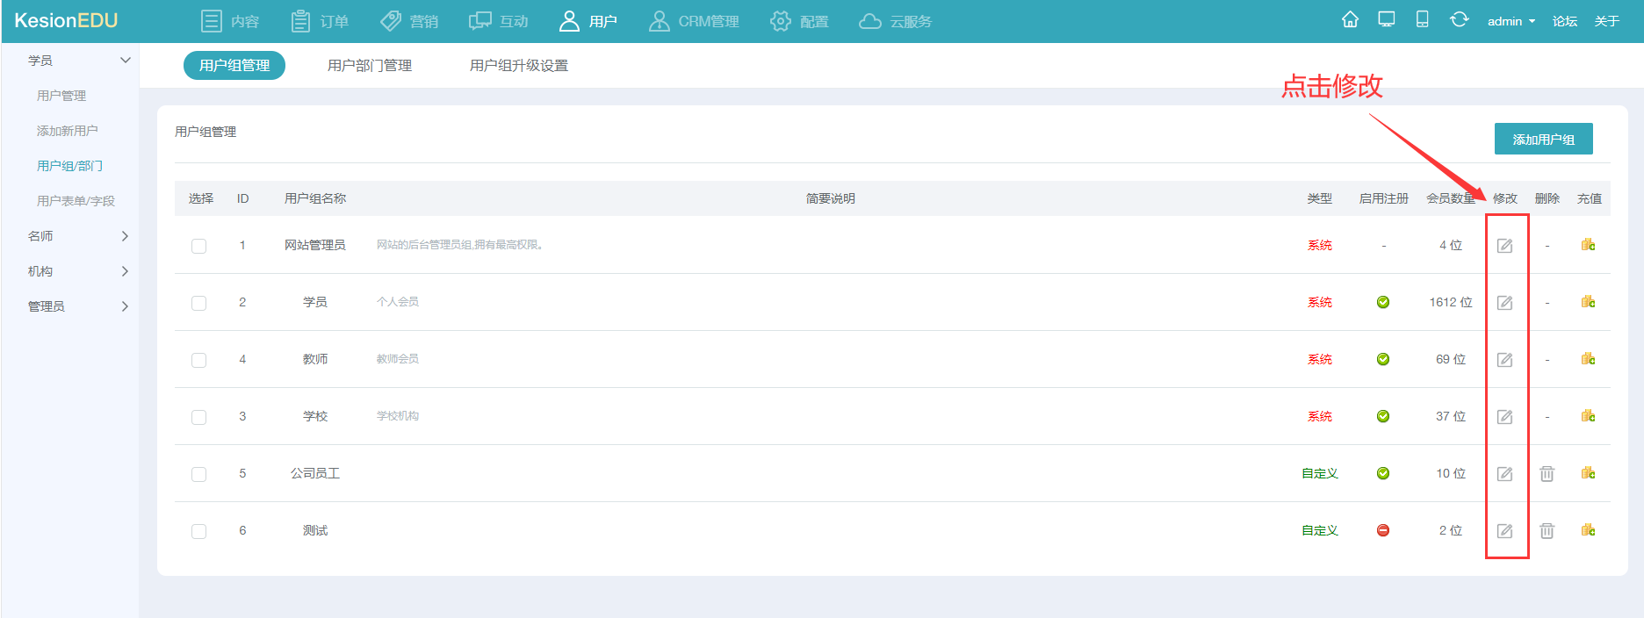Open the CRM管理 top menu
Screen dimensions: 1644x618
click(694, 21)
